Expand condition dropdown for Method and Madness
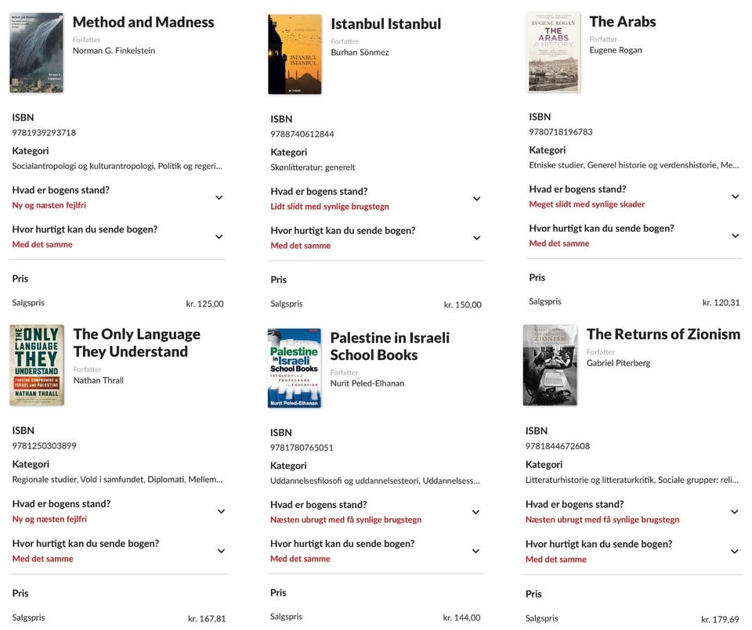The image size is (752, 630). pos(219,197)
